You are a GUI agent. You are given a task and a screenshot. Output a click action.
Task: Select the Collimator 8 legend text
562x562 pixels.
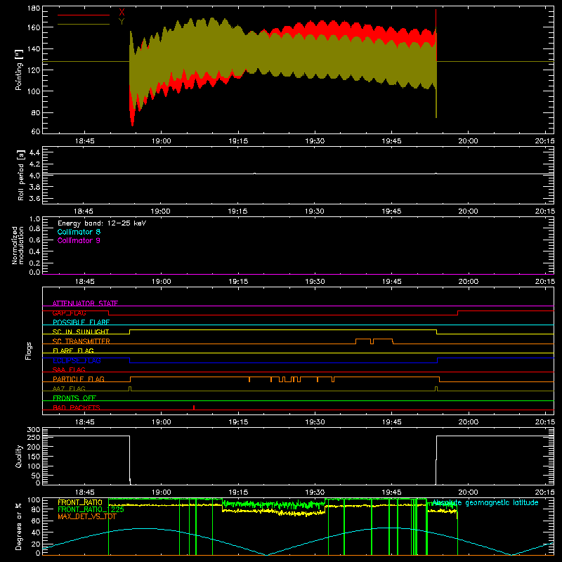(x=79, y=232)
